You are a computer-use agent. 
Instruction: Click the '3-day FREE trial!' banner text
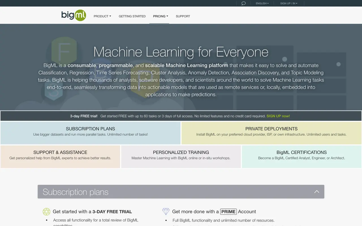(84, 116)
